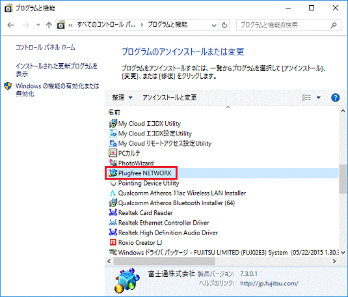Click My Cloud リモートアクセス設定Utility icon
The height and width of the screenshot is (297, 348).
coord(113,143)
